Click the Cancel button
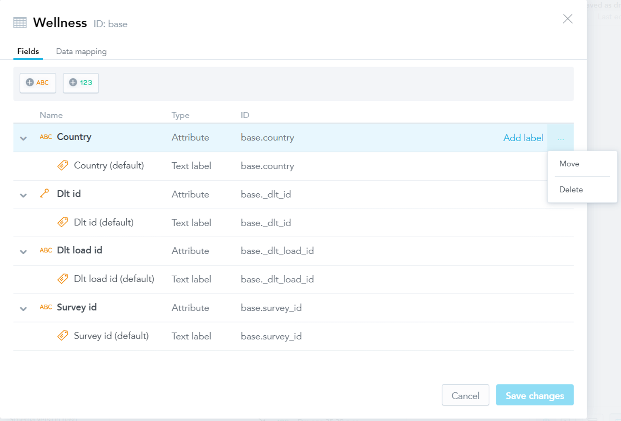621x421 pixels. tap(465, 395)
